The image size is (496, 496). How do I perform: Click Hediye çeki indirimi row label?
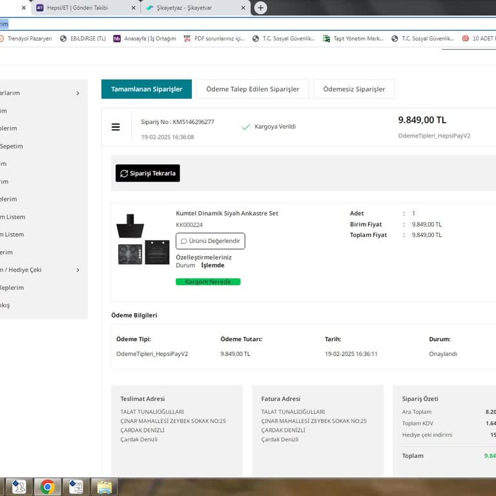coord(427,435)
